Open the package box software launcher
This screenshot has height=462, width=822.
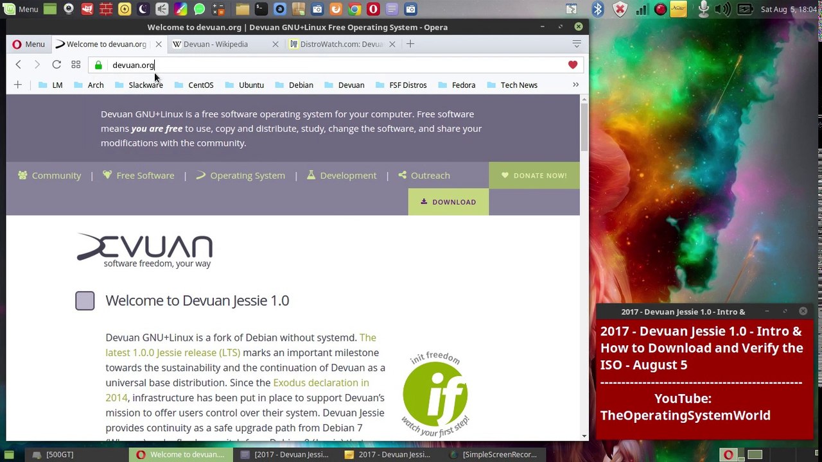click(x=298, y=9)
